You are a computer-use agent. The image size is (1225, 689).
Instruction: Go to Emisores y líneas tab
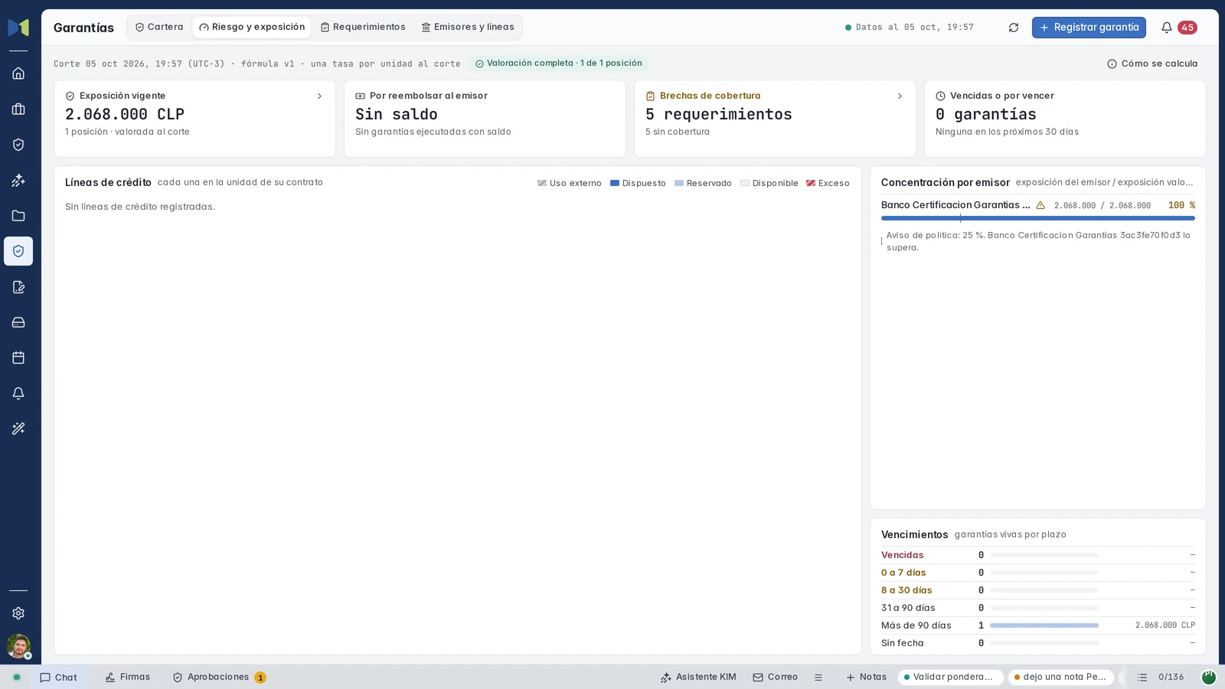point(468,27)
